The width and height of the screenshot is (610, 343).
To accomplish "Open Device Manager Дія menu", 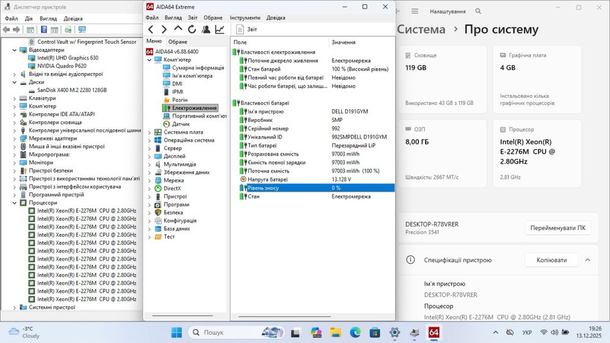I will click(29, 18).
